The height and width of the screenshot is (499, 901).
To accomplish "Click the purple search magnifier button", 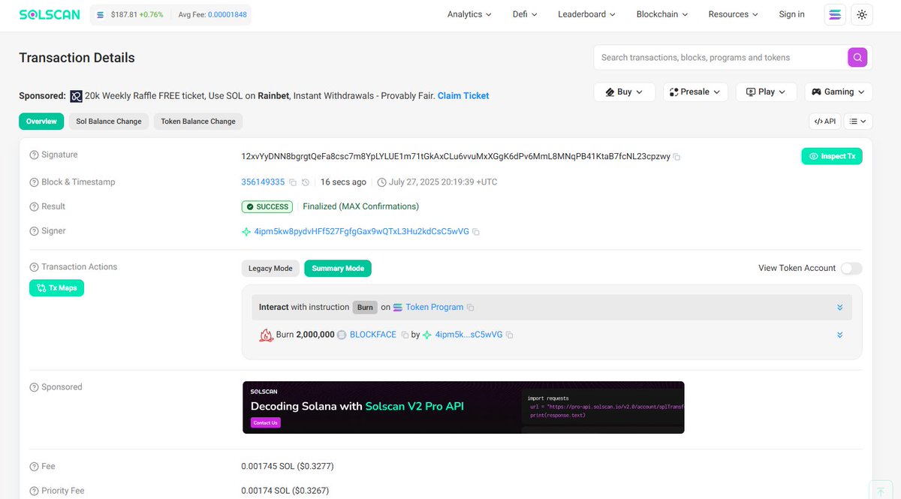I will coord(857,57).
